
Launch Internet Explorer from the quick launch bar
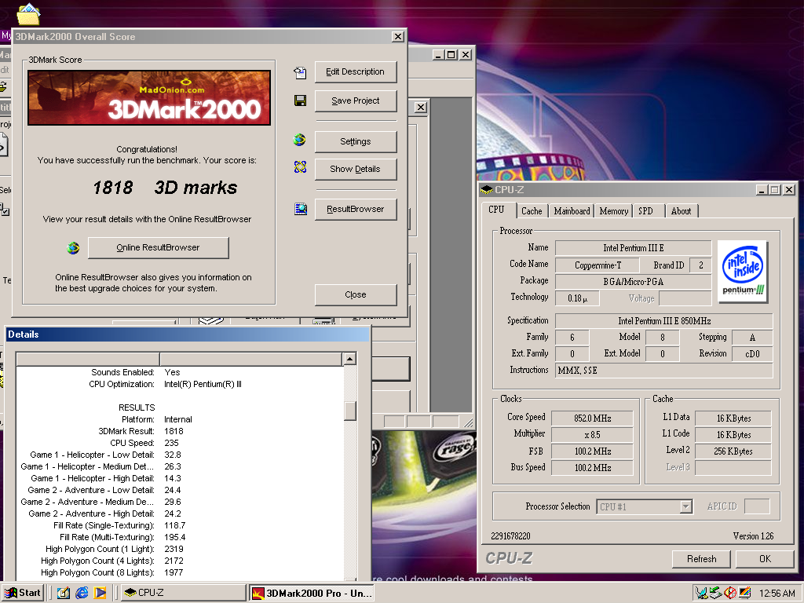(x=82, y=593)
